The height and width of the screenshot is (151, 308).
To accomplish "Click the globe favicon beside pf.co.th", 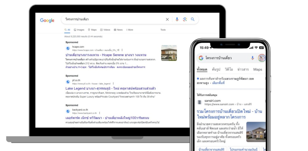I will tap(68, 82).
